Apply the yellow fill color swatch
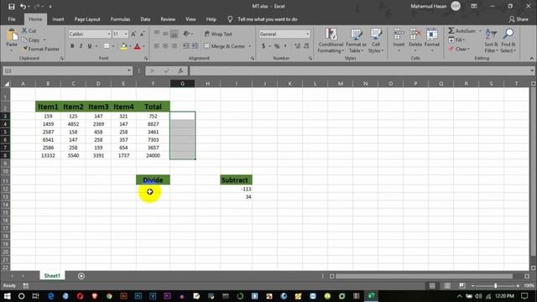Screen dimensions: 537x302 tap(123, 46)
